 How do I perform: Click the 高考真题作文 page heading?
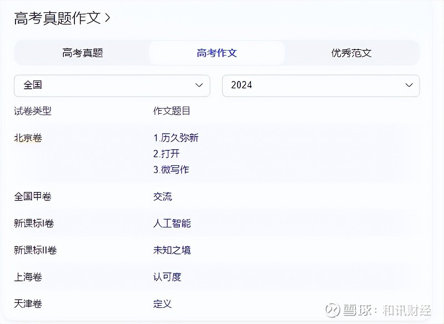[57, 18]
